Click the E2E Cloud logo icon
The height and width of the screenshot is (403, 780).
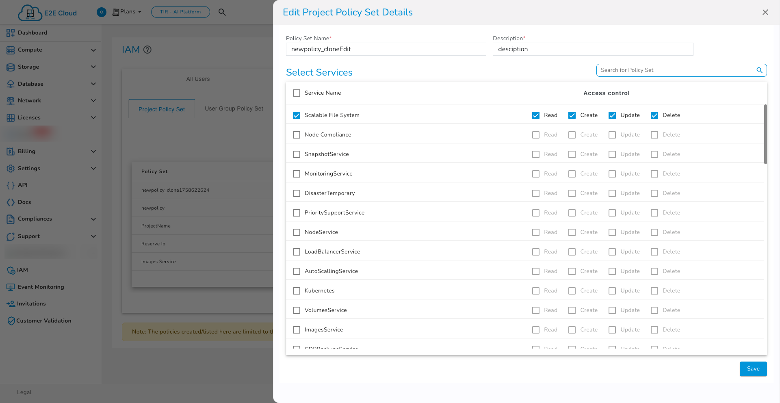click(30, 13)
